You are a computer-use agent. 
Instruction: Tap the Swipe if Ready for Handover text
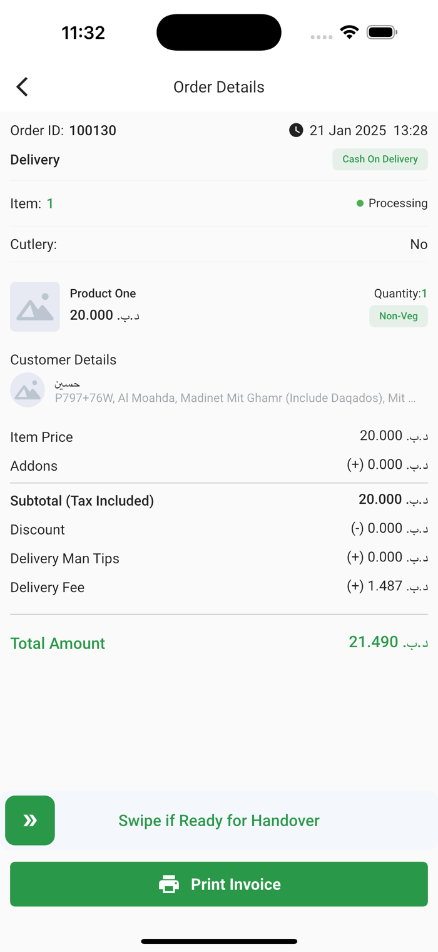(219, 821)
